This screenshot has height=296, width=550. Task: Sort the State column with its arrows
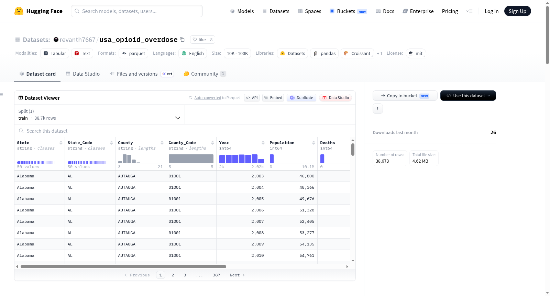[61, 143]
